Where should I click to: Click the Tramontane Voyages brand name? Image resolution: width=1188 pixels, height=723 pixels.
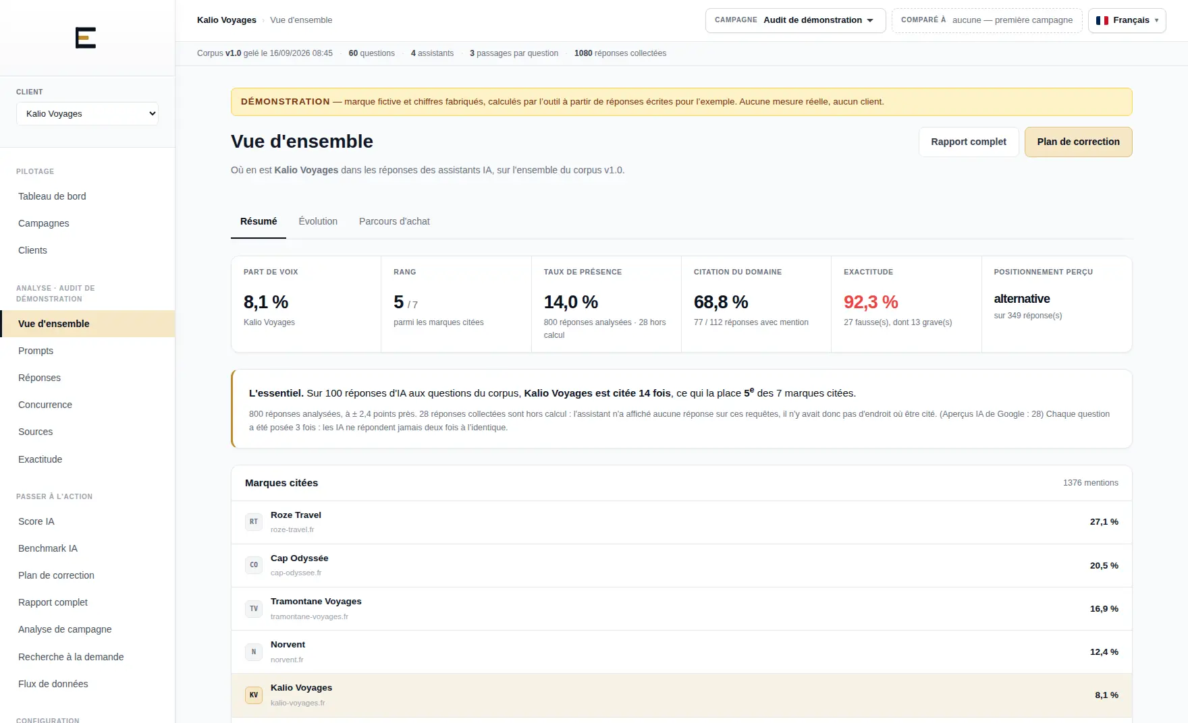click(316, 602)
